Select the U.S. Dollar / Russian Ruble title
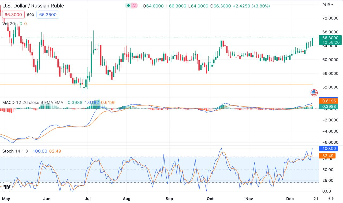Screen dimensions: 343x203 coord(33,6)
